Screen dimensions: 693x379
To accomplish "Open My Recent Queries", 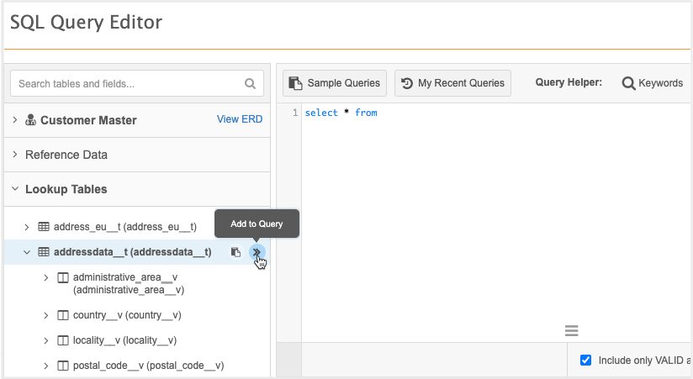I will pyautogui.click(x=452, y=83).
